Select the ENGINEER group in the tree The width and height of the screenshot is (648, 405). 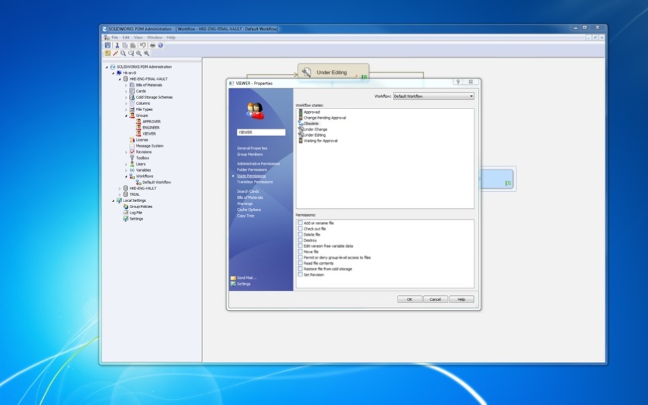[151, 128]
